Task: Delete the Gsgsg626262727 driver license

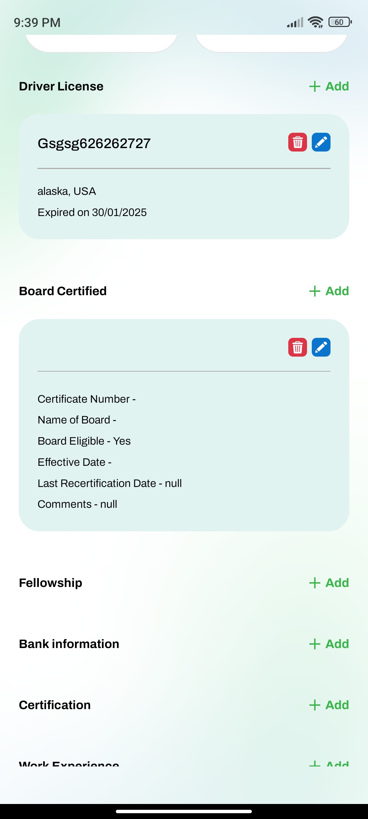Action: tap(297, 142)
